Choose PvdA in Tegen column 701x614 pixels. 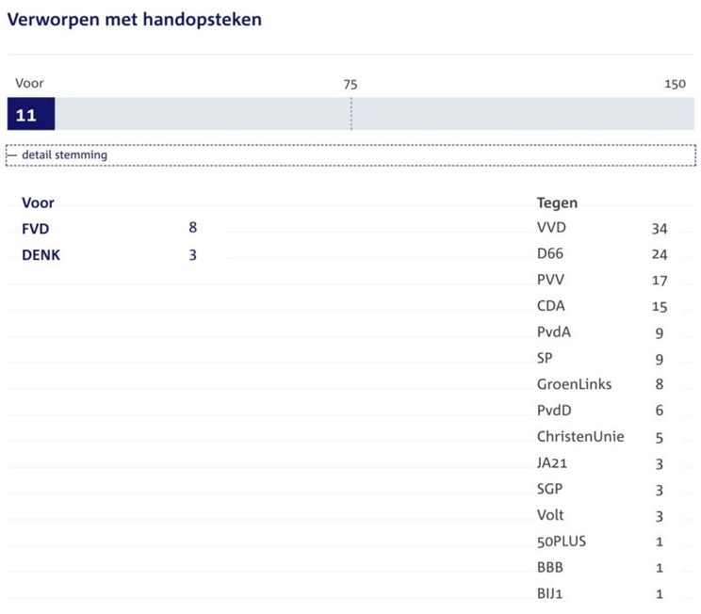click(553, 332)
